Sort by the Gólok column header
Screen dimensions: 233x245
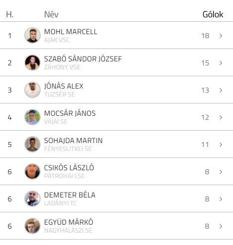pos(213,14)
